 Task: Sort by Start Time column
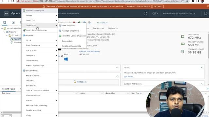point(137,93)
